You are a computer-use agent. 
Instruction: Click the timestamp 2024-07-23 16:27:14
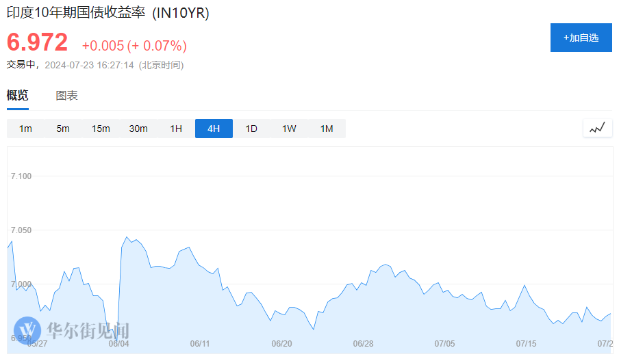(x=89, y=65)
